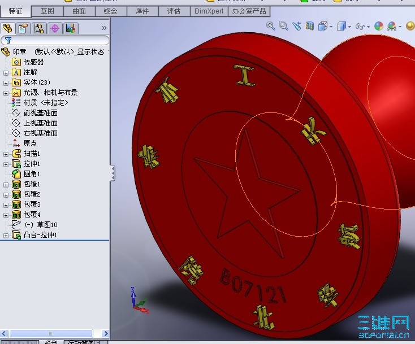Click the 扫描1 sweep feature icon
Image resolution: width=415 pixels, height=344 pixels.
[16, 154]
